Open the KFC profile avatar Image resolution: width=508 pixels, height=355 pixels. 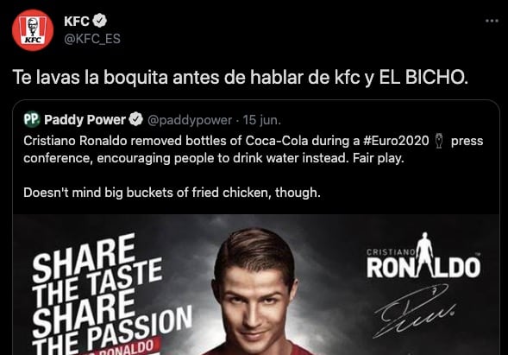coord(33,30)
